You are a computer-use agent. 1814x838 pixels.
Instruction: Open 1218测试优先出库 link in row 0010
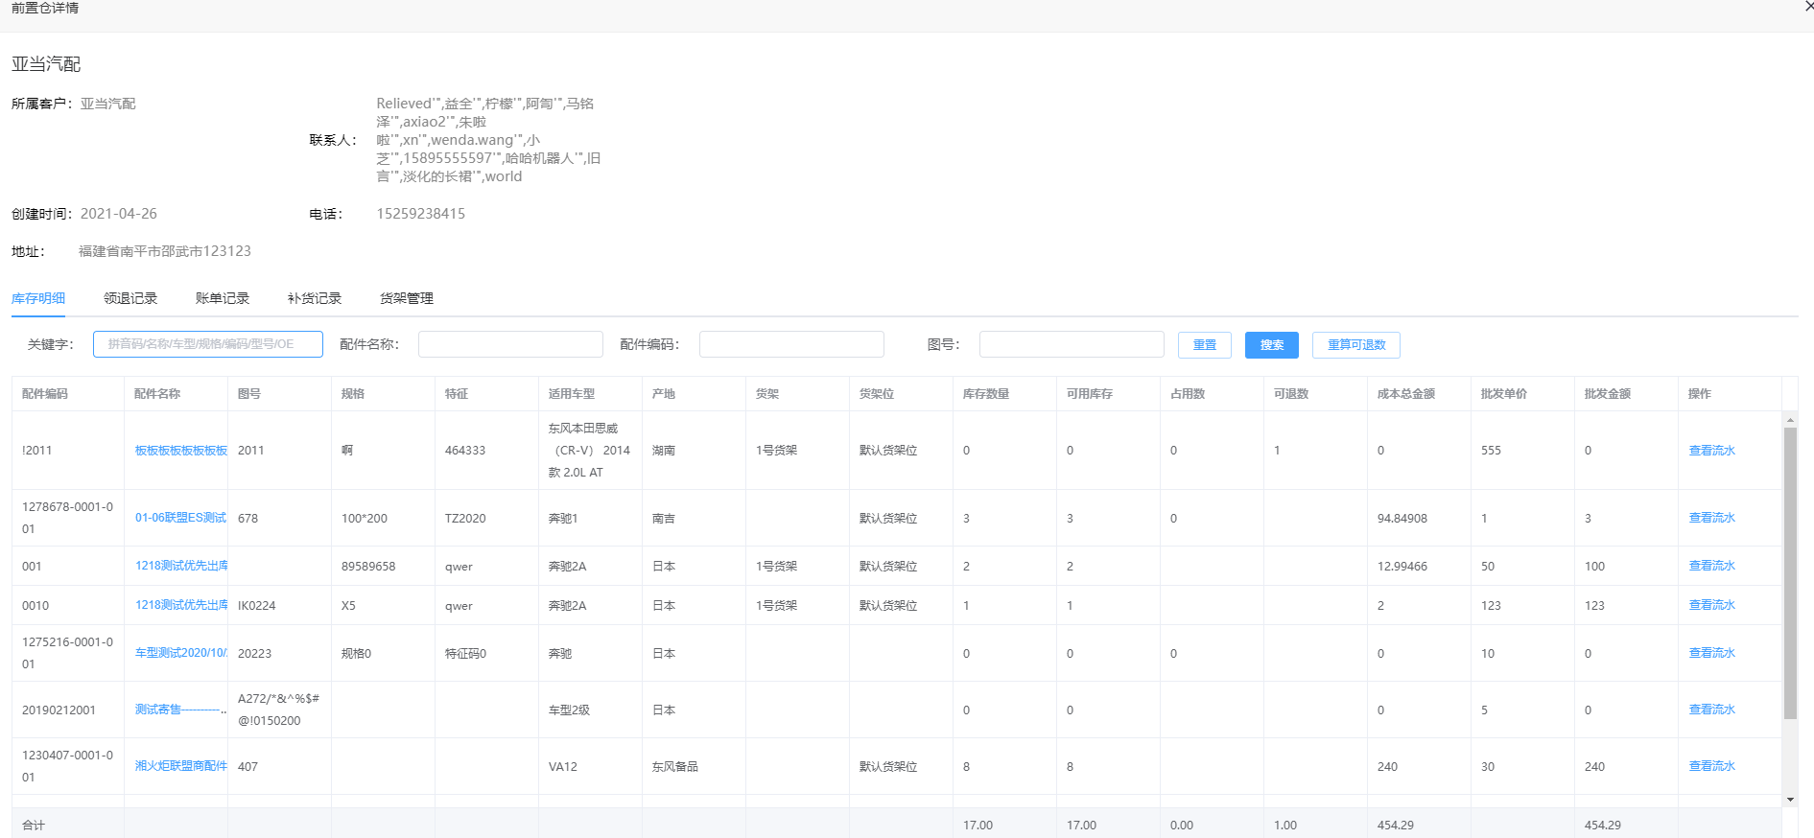click(x=181, y=605)
